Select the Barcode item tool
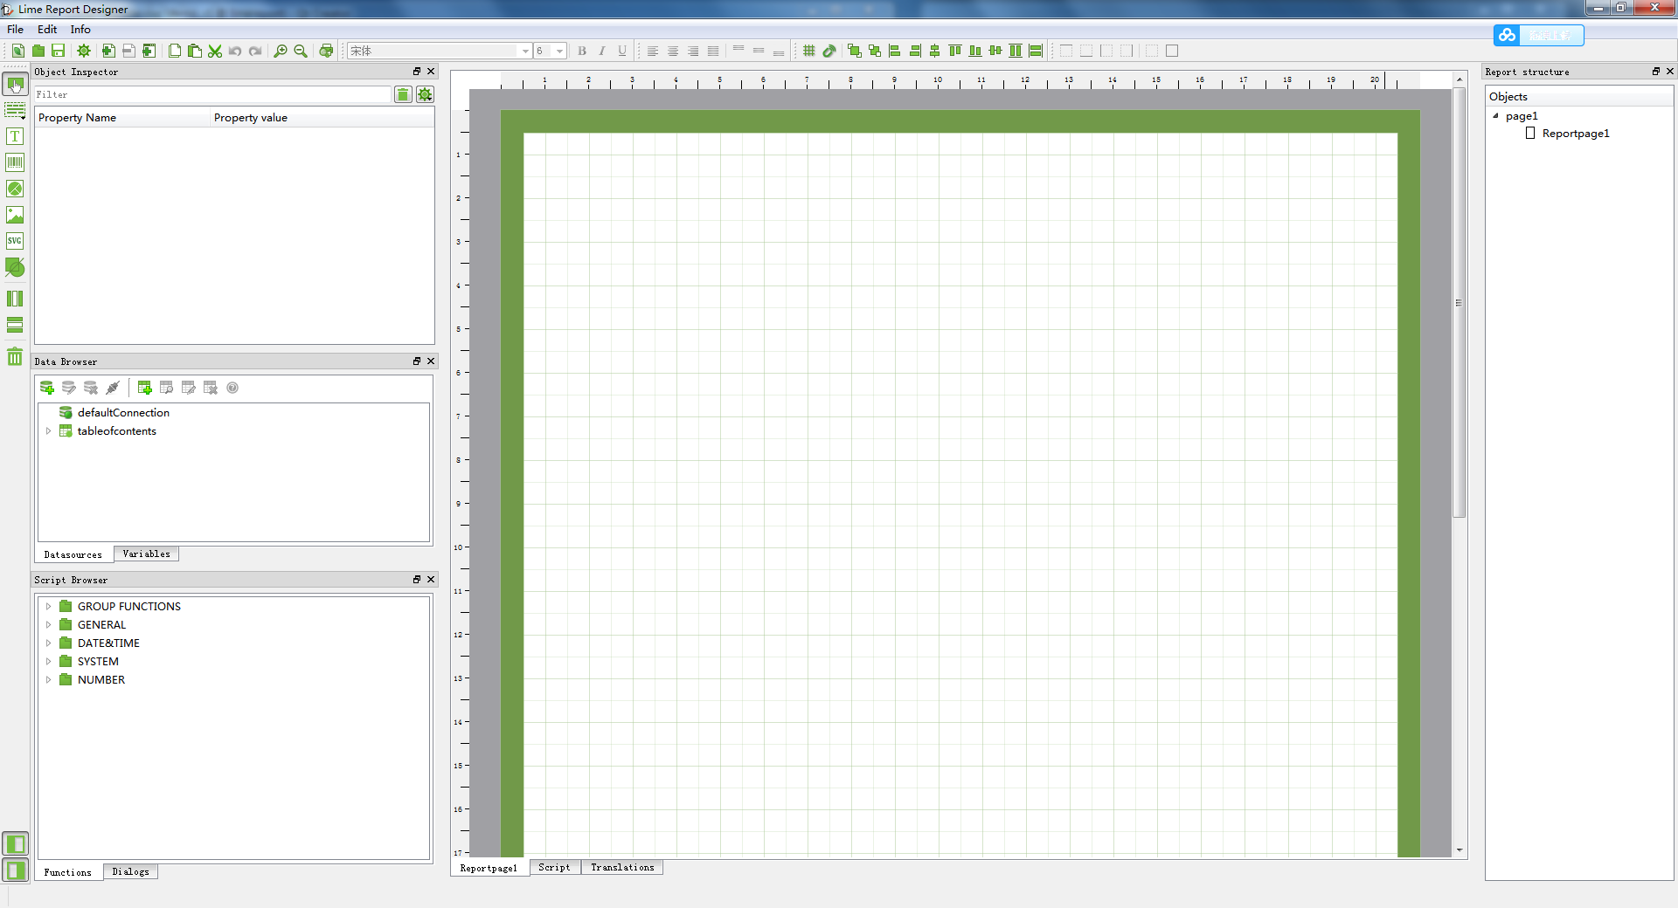Screen dimensions: 1678x908 point(15,162)
